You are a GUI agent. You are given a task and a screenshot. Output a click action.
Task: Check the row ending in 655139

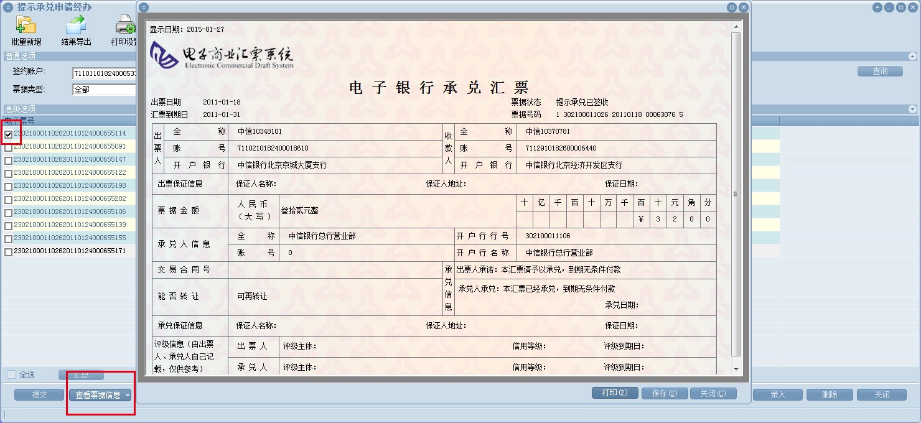pos(8,226)
